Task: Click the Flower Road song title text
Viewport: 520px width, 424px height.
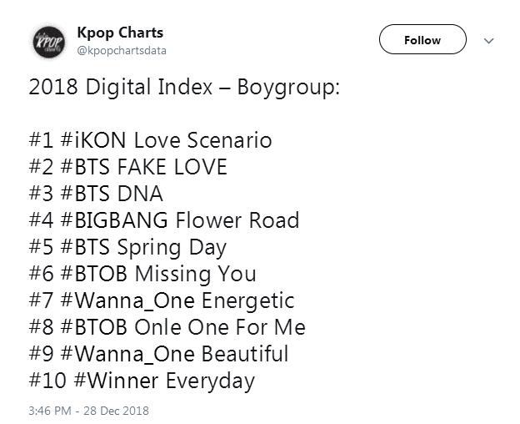Action: [x=239, y=220]
